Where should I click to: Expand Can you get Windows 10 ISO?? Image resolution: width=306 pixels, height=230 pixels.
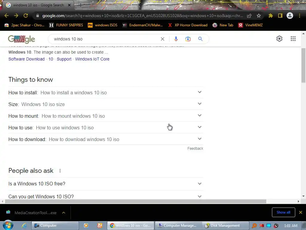point(106,196)
